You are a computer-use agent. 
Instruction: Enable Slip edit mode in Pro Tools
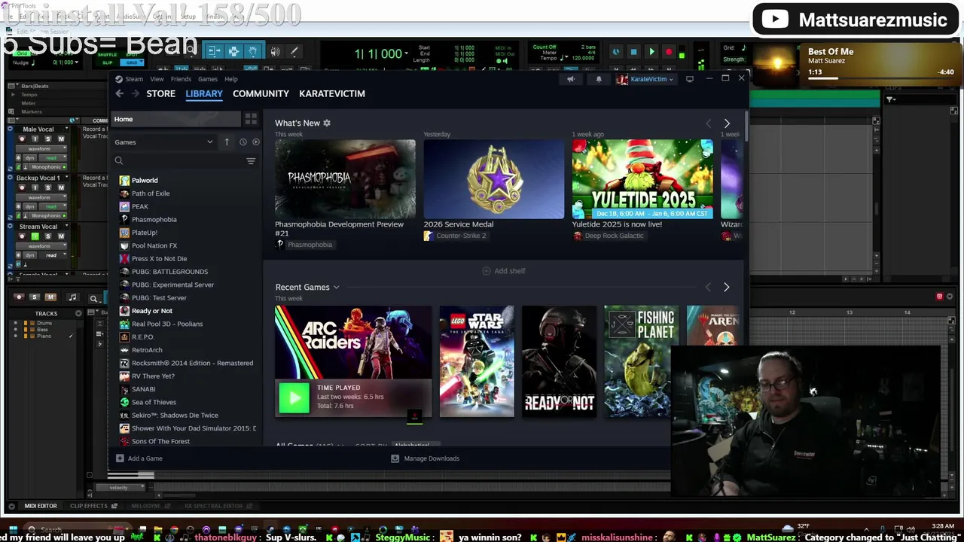[107, 62]
